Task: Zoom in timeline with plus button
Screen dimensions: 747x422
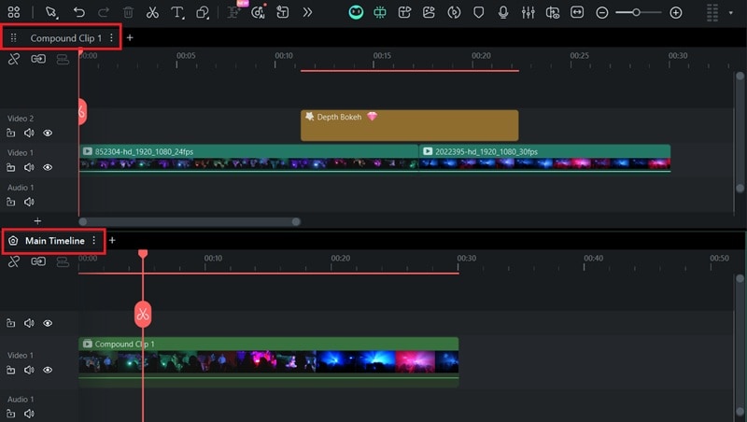Action: click(x=675, y=13)
